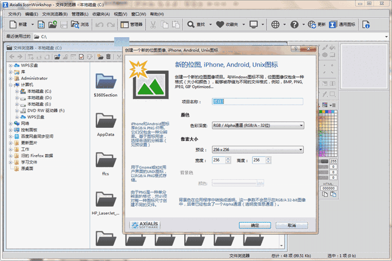Open the 帮助(H) menu
This screenshot has width=392, height=261.
pyautogui.click(x=157, y=14)
